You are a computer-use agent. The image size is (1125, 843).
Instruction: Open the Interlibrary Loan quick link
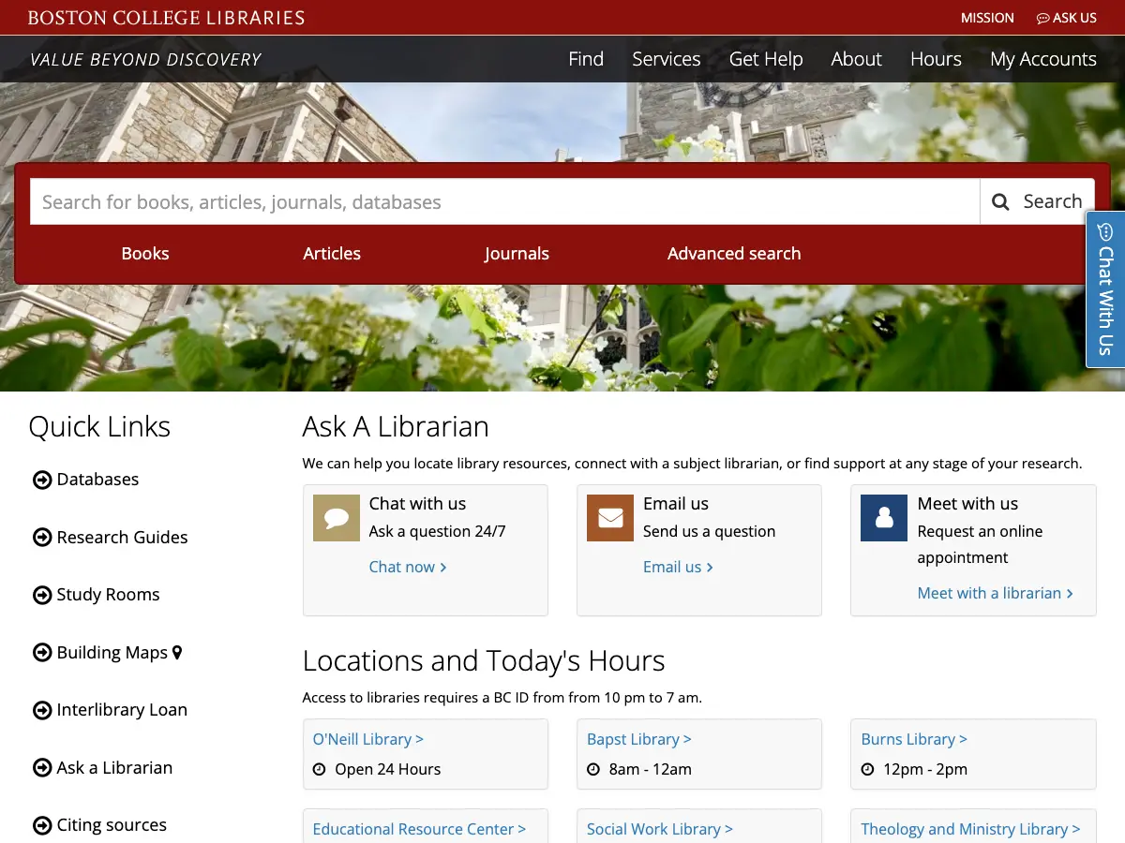click(x=122, y=710)
